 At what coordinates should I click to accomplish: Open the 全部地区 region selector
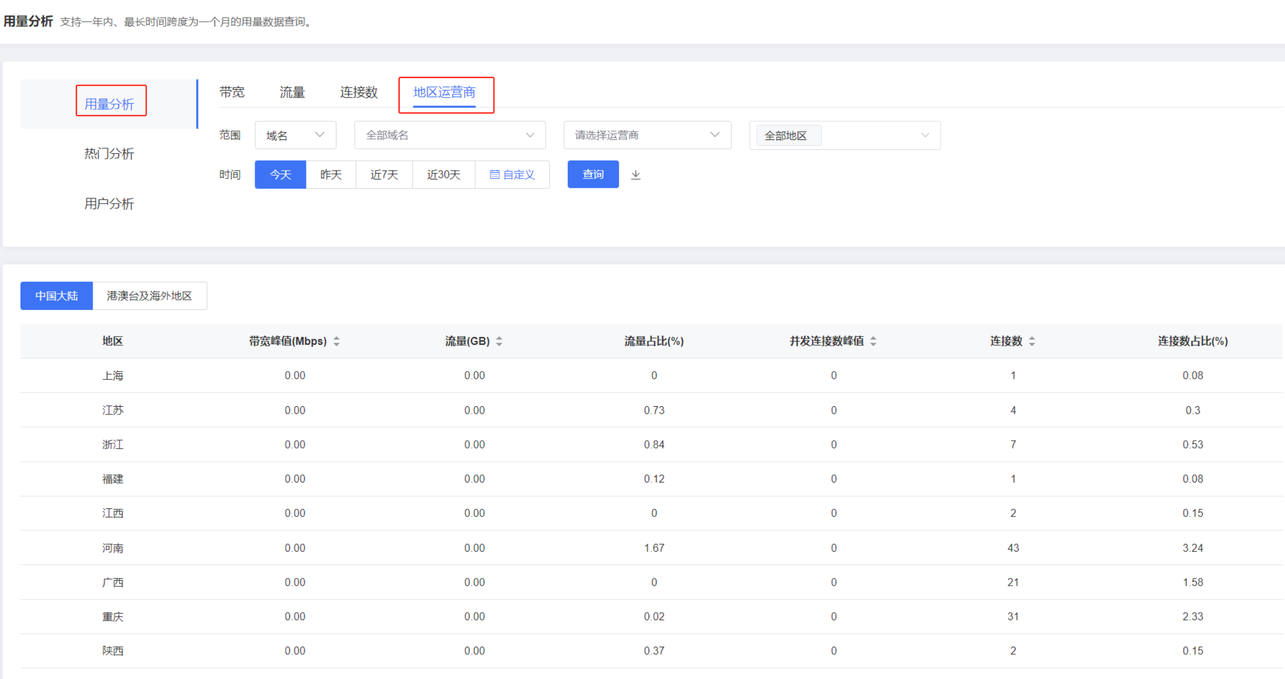845,135
